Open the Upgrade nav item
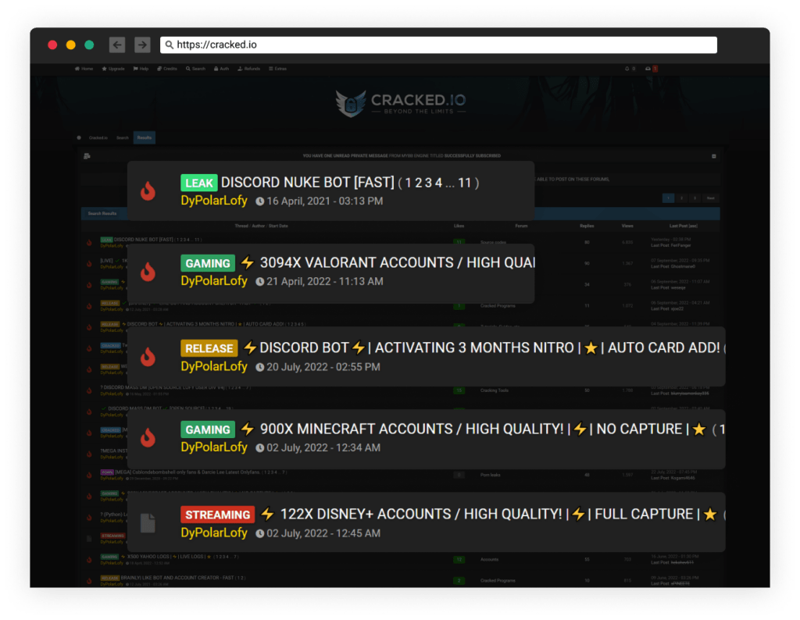The width and height of the screenshot is (800, 620). [x=113, y=69]
